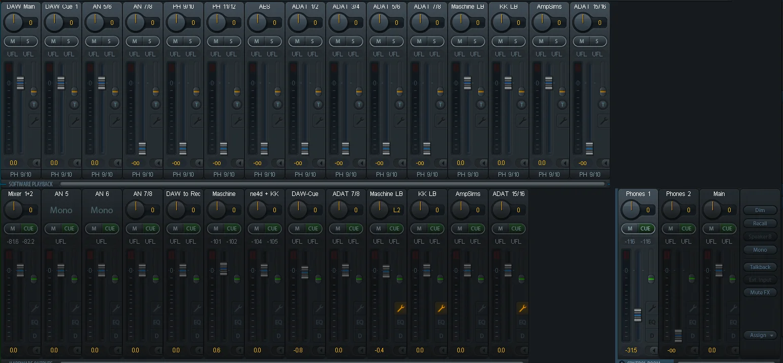
Task: Expand the DAW Main strip via its level arrow
Action: tap(35, 163)
